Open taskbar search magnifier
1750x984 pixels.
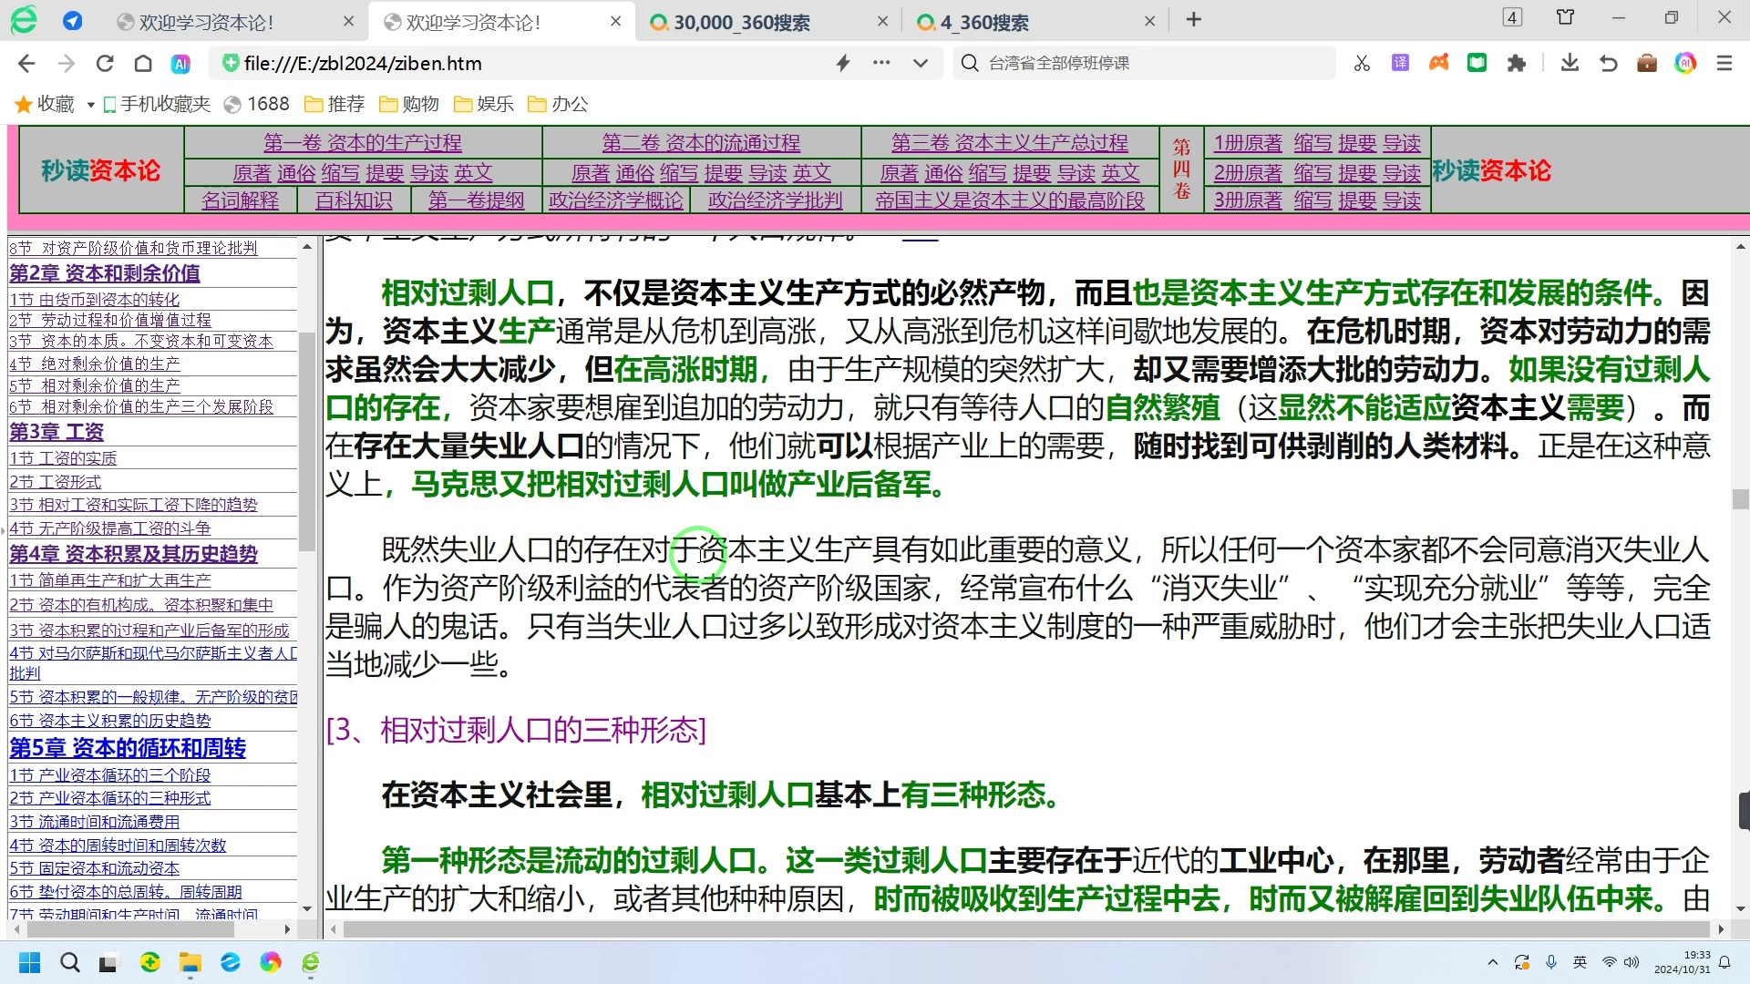coord(69,962)
